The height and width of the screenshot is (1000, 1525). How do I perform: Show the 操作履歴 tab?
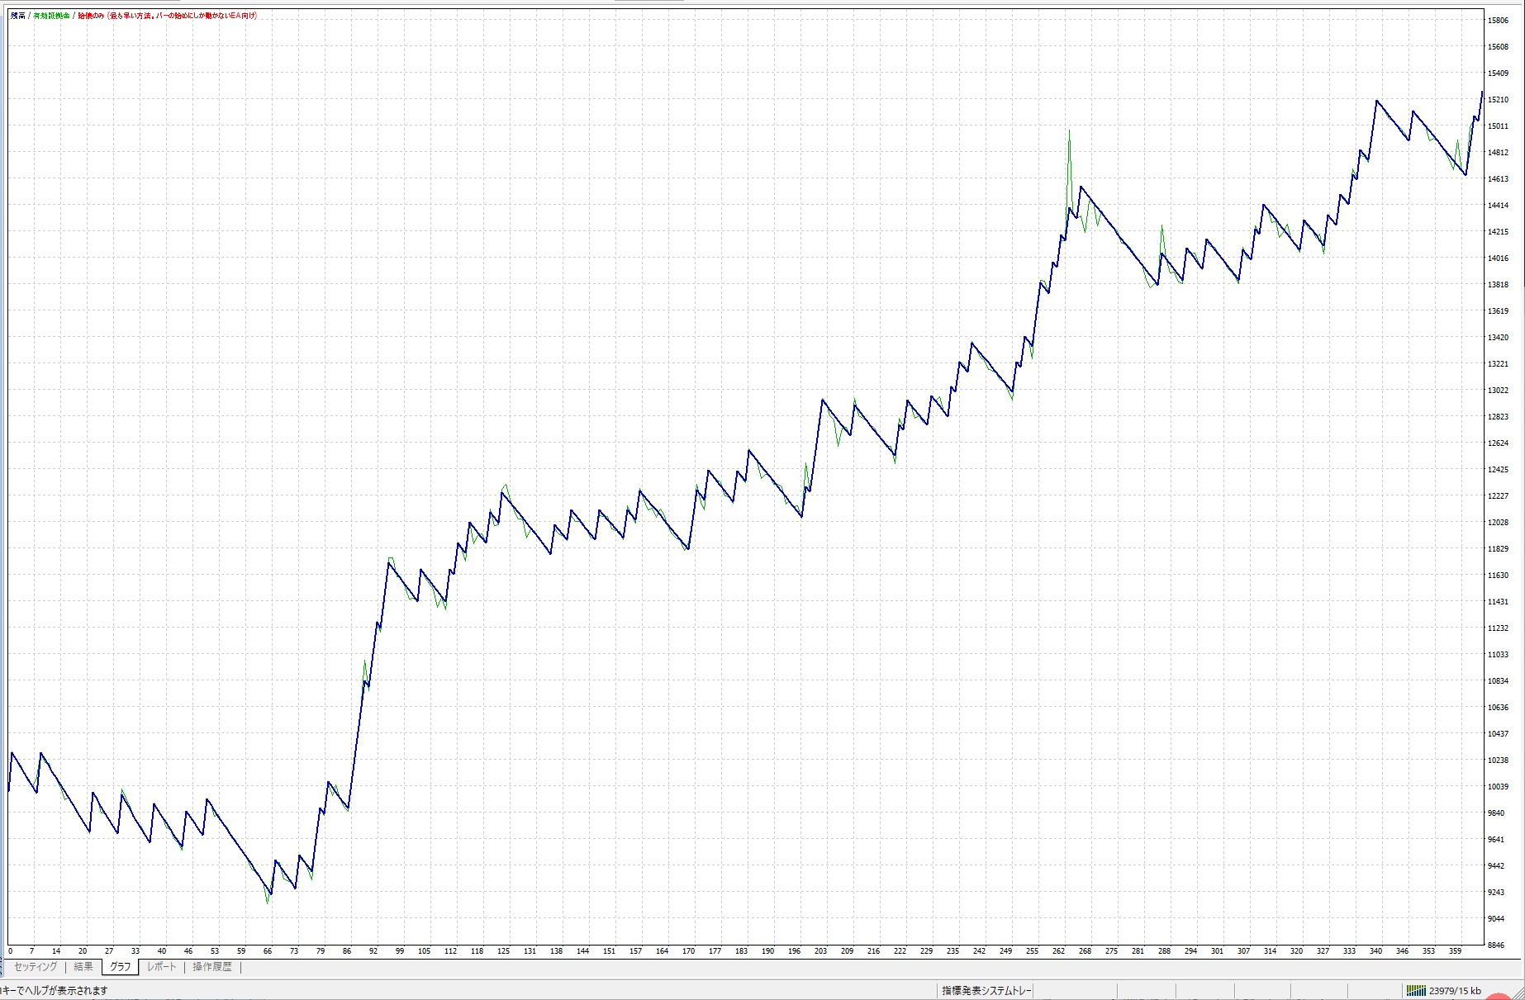[x=212, y=967]
